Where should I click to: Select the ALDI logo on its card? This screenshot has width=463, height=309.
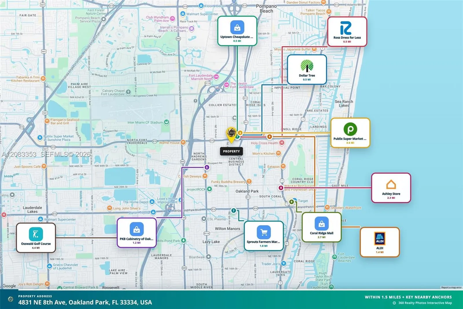point(380,239)
